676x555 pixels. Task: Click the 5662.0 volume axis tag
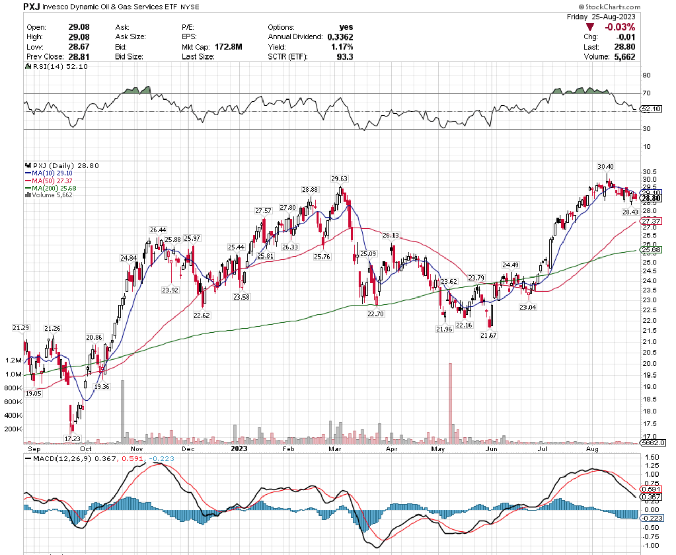[x=653, y=442]
